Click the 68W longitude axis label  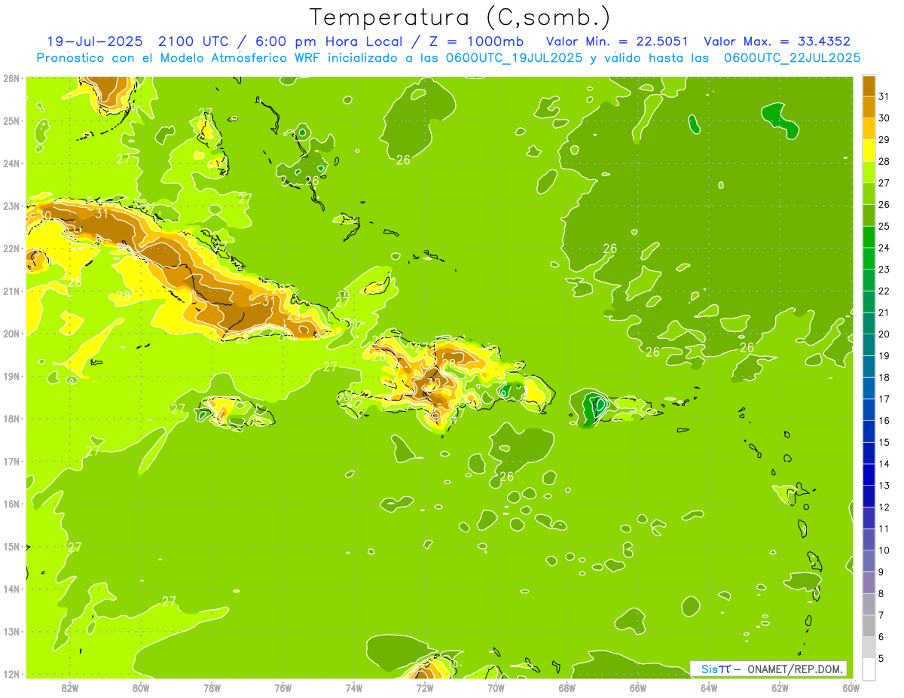pyautogui.click(x=567, y=687)
